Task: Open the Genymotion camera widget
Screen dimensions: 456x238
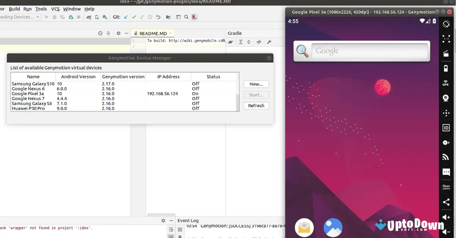Action: [446, 98]
